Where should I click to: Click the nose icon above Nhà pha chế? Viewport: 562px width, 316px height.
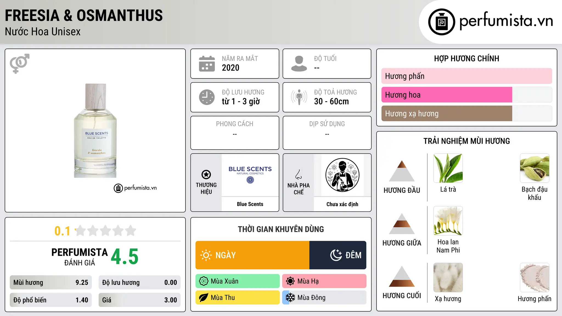click(x=299, y=174)
